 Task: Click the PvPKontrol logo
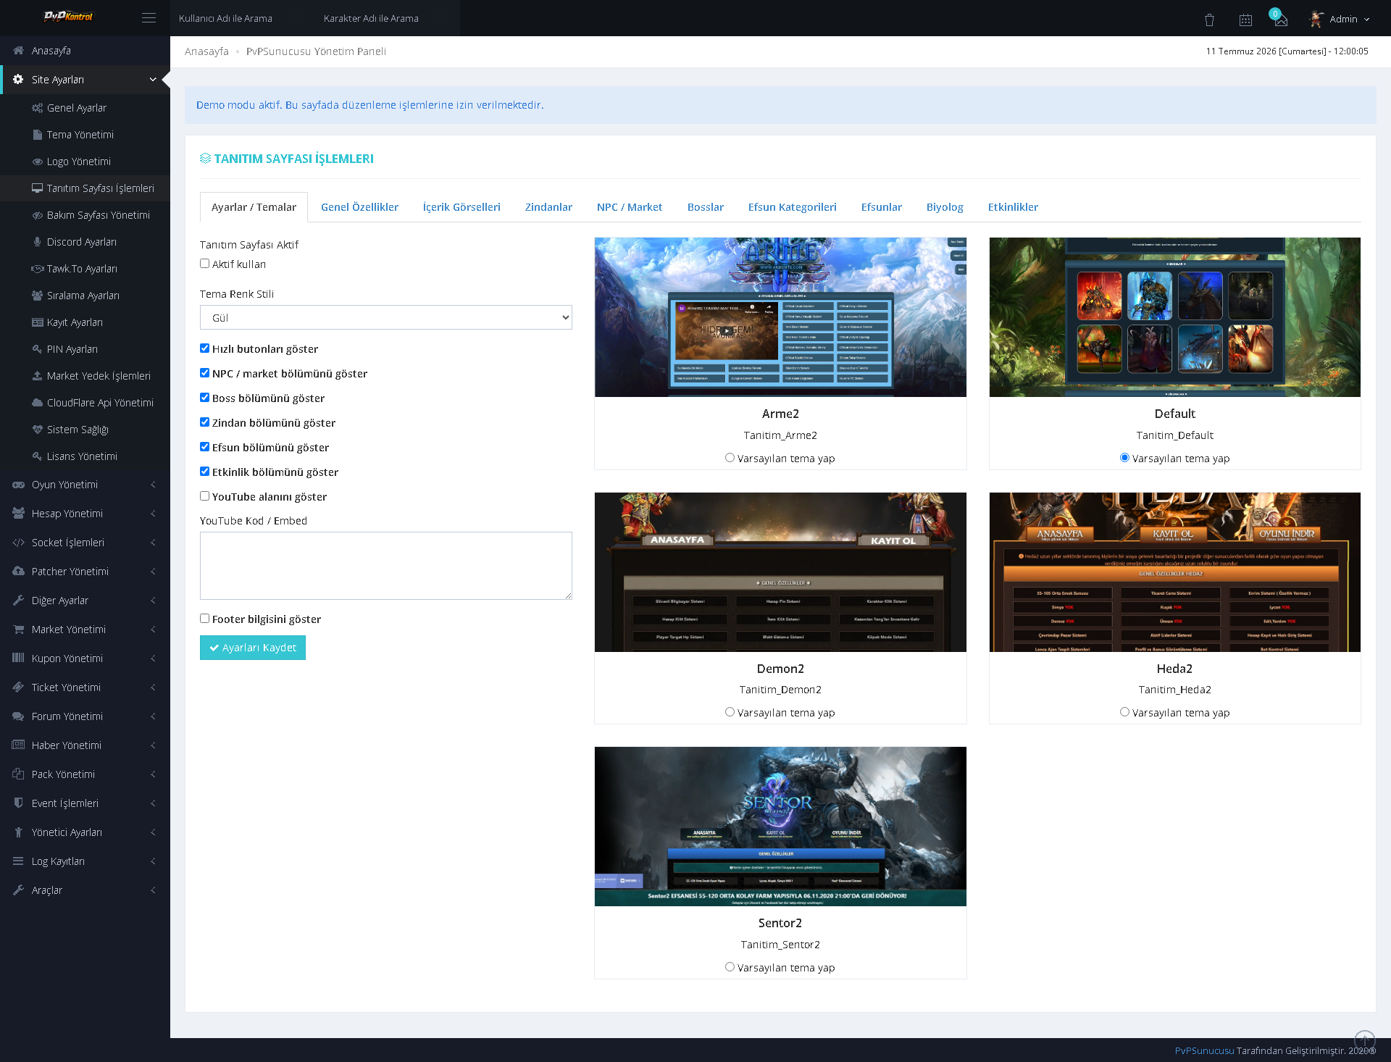69,17
